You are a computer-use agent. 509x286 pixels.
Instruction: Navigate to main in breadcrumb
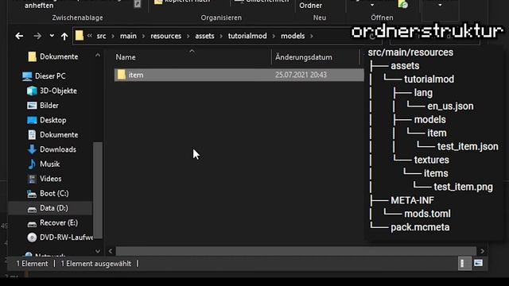(x=128, y=36)
